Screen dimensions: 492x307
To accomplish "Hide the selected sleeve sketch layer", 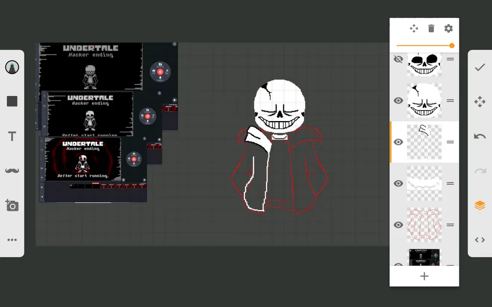I will coord(398,142).
